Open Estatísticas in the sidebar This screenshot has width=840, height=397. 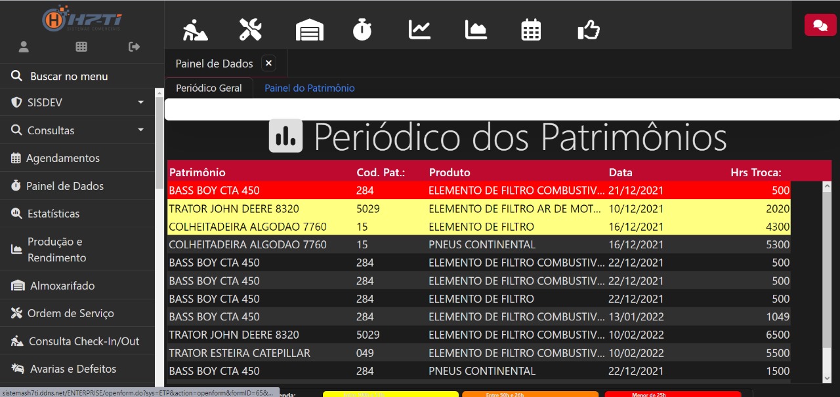(x=77, y=214)
